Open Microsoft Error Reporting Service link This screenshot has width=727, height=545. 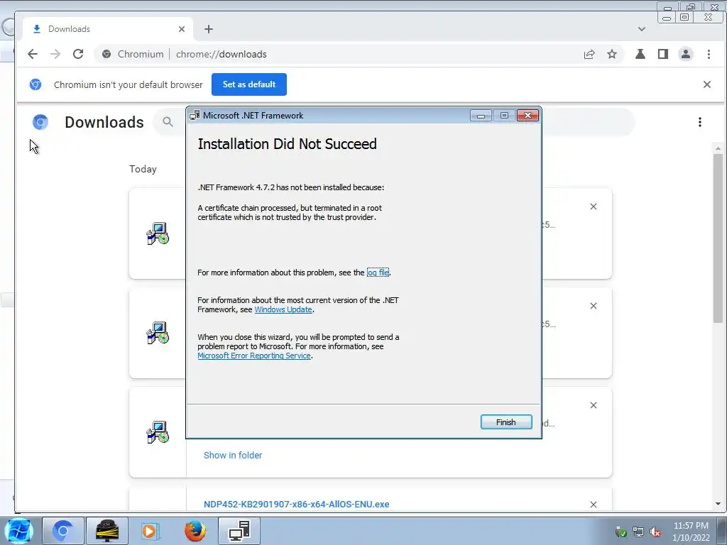pyautogui.click(x=254, y=356)
